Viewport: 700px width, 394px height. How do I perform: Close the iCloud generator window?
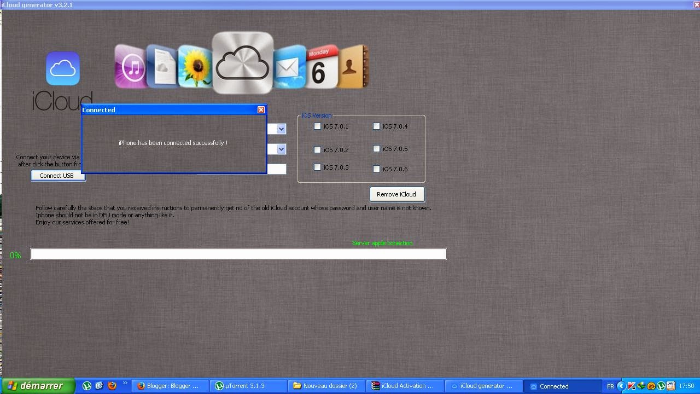(x=696, y=4)
